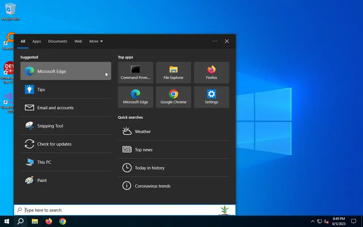Run the Weather quick search
Viewport: 363px width, 227px height.
(174, 131)
